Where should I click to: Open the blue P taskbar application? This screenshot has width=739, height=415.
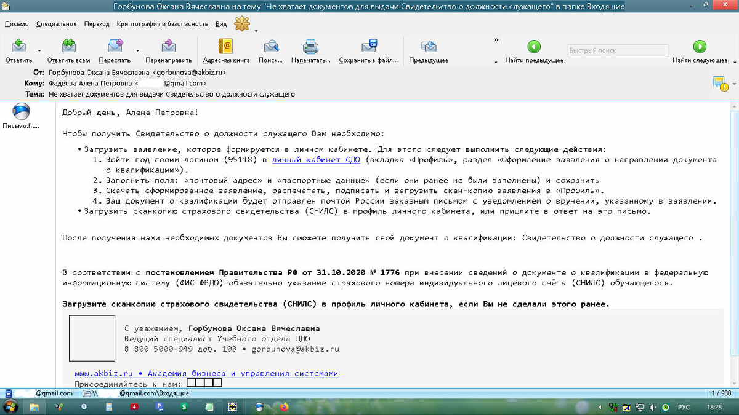pos(159,406)
